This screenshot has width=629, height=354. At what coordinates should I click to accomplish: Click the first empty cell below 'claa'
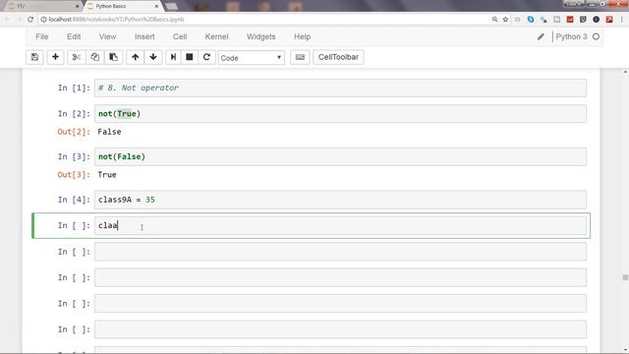point(340,252)
